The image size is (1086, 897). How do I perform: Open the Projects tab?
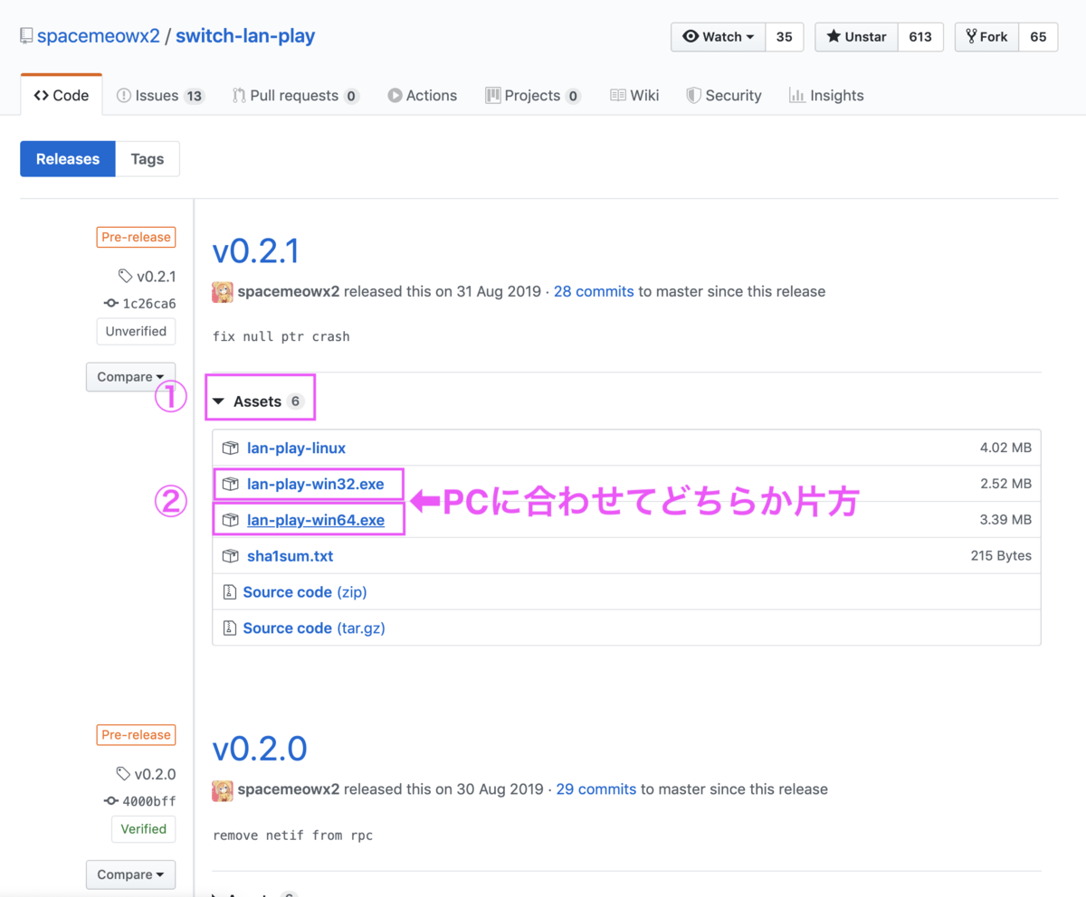pyautogui.click(x=533, y=95)
